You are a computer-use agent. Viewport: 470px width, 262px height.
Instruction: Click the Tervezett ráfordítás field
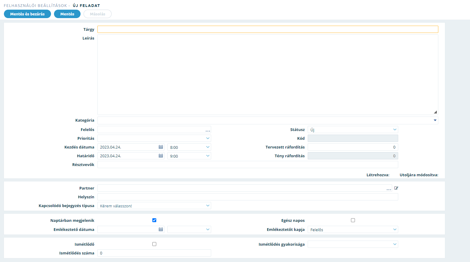point(353,147)
